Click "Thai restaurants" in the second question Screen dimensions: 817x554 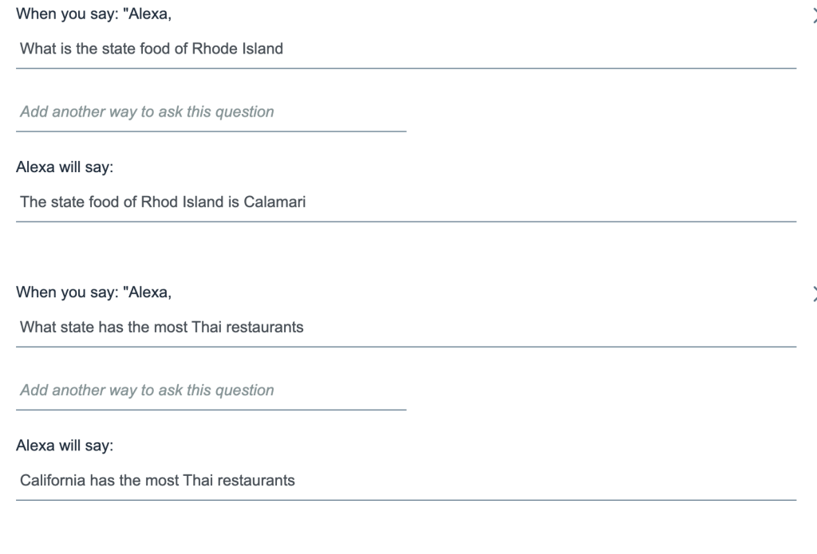click(248, 327)
